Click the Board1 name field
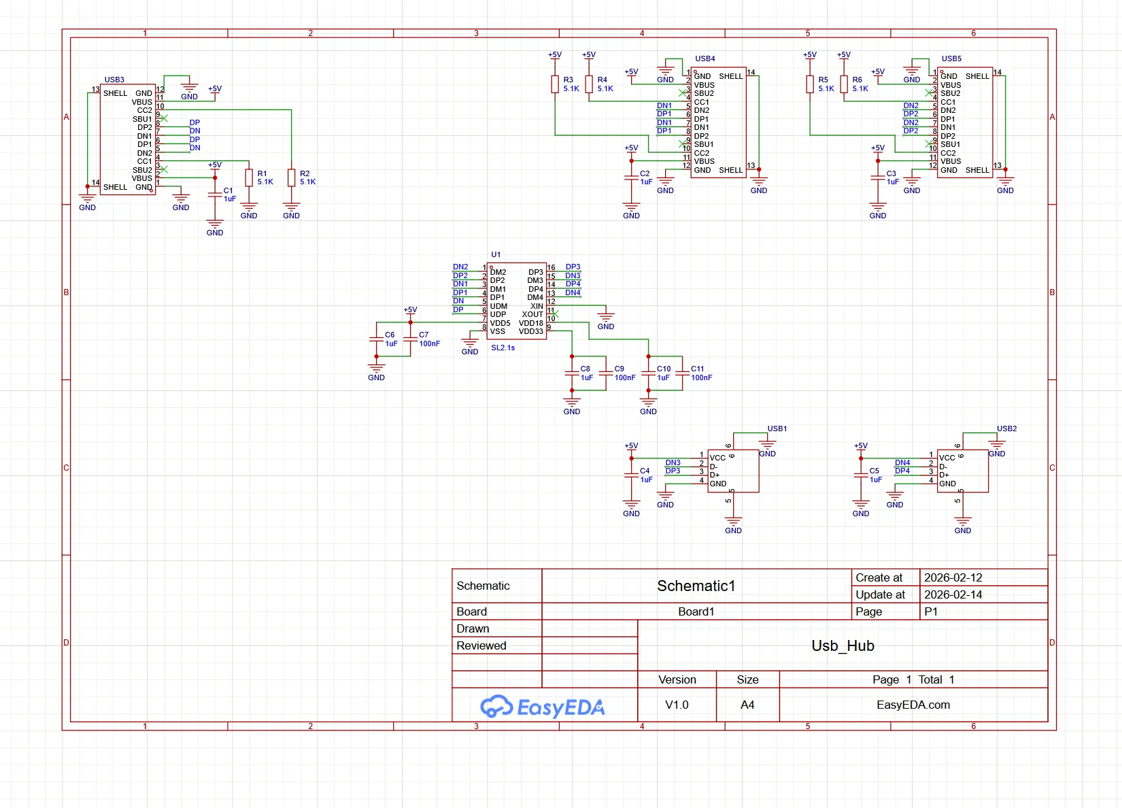1122x808 pixels. (696, 611)
